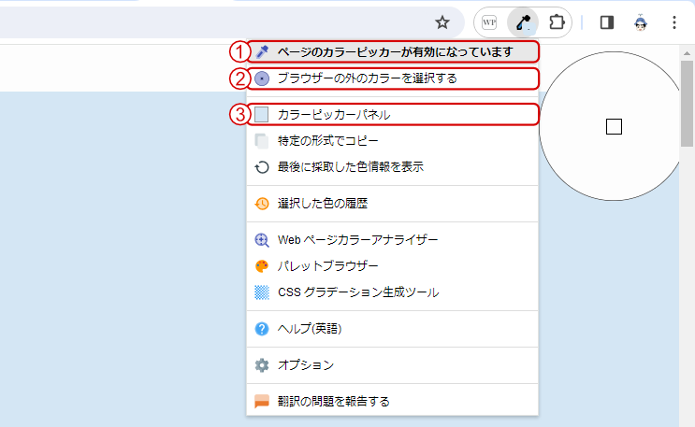Toggle the browser side panel icon

pos(607,22)
